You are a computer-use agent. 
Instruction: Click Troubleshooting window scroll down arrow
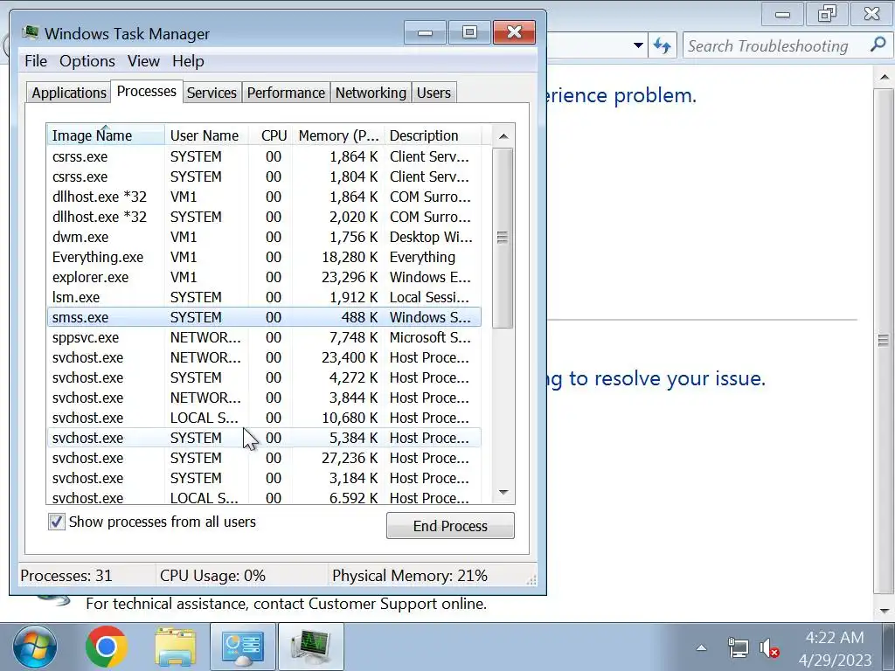pyautogui.click(x=885, y=611)
